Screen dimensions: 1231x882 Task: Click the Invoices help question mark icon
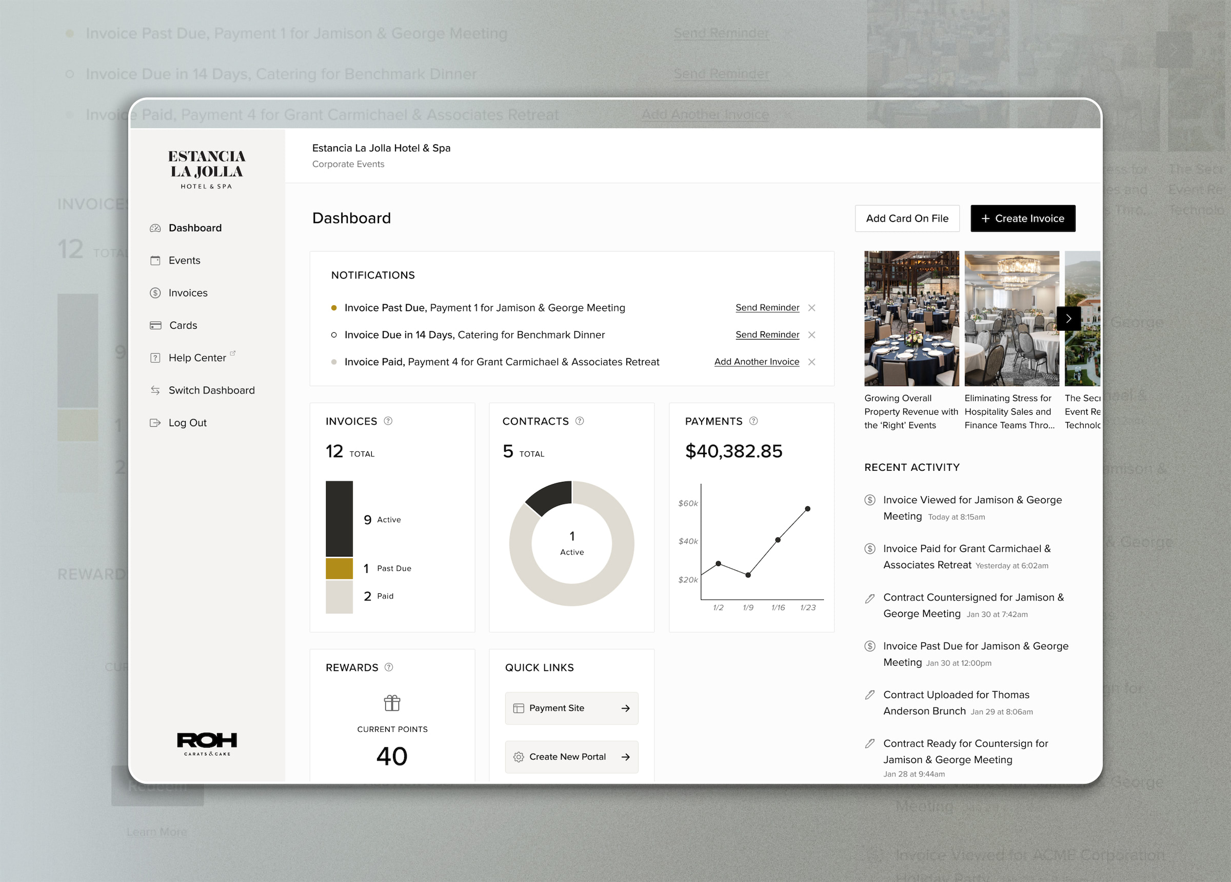(389, 420)
